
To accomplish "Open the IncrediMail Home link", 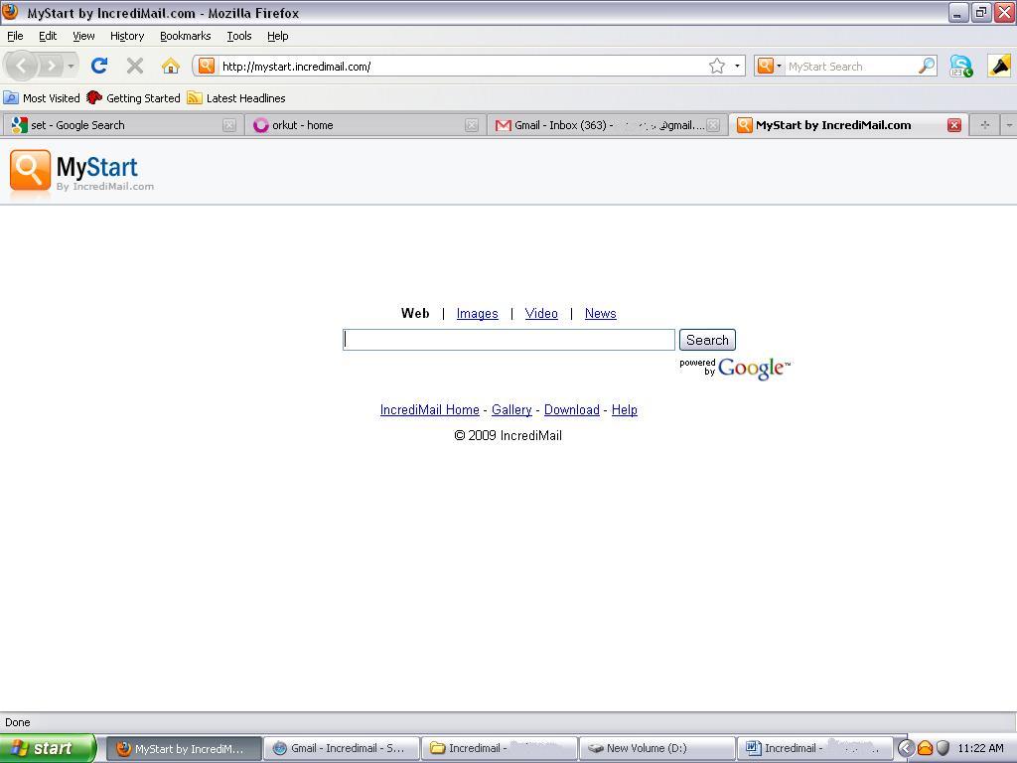I will (x=429, y=410).
